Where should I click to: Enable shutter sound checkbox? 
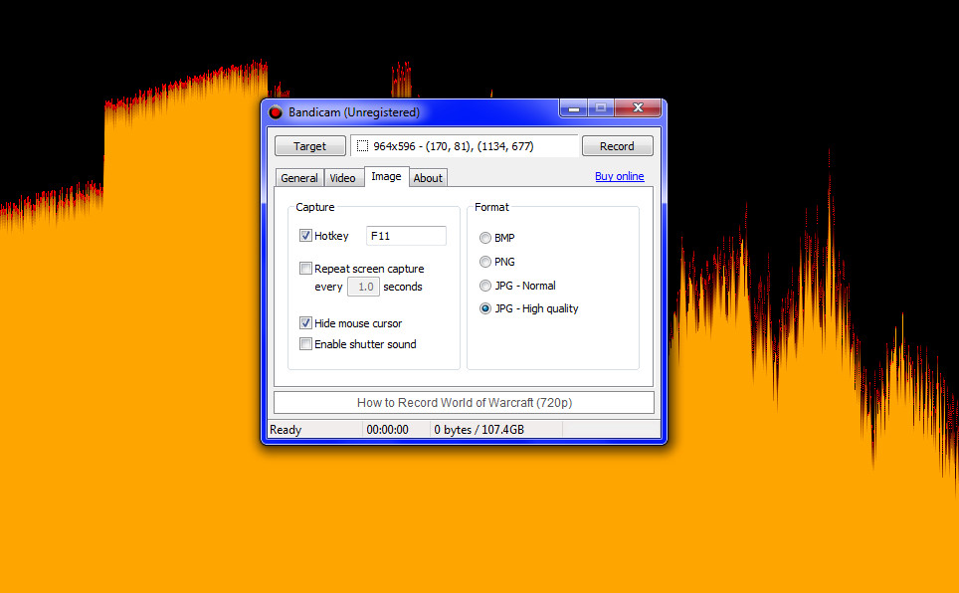click(x=305, y=344)
